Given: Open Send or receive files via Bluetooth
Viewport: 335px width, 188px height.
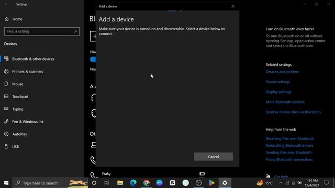Looking at the screenshot, I should point(293,112).
